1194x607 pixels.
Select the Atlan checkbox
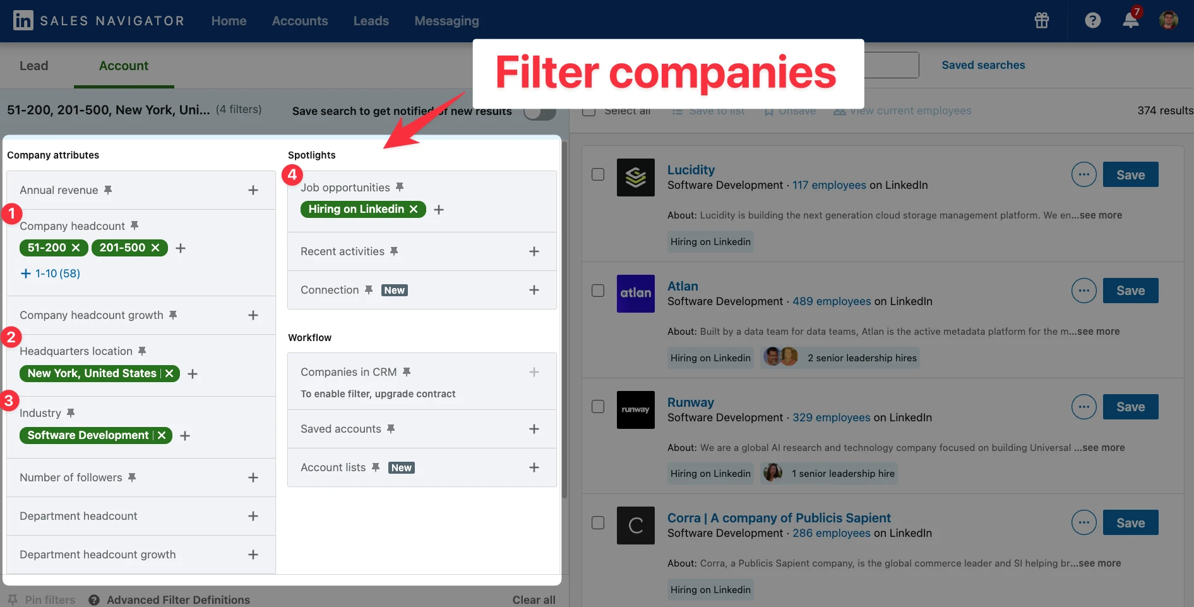pos(598,291)
